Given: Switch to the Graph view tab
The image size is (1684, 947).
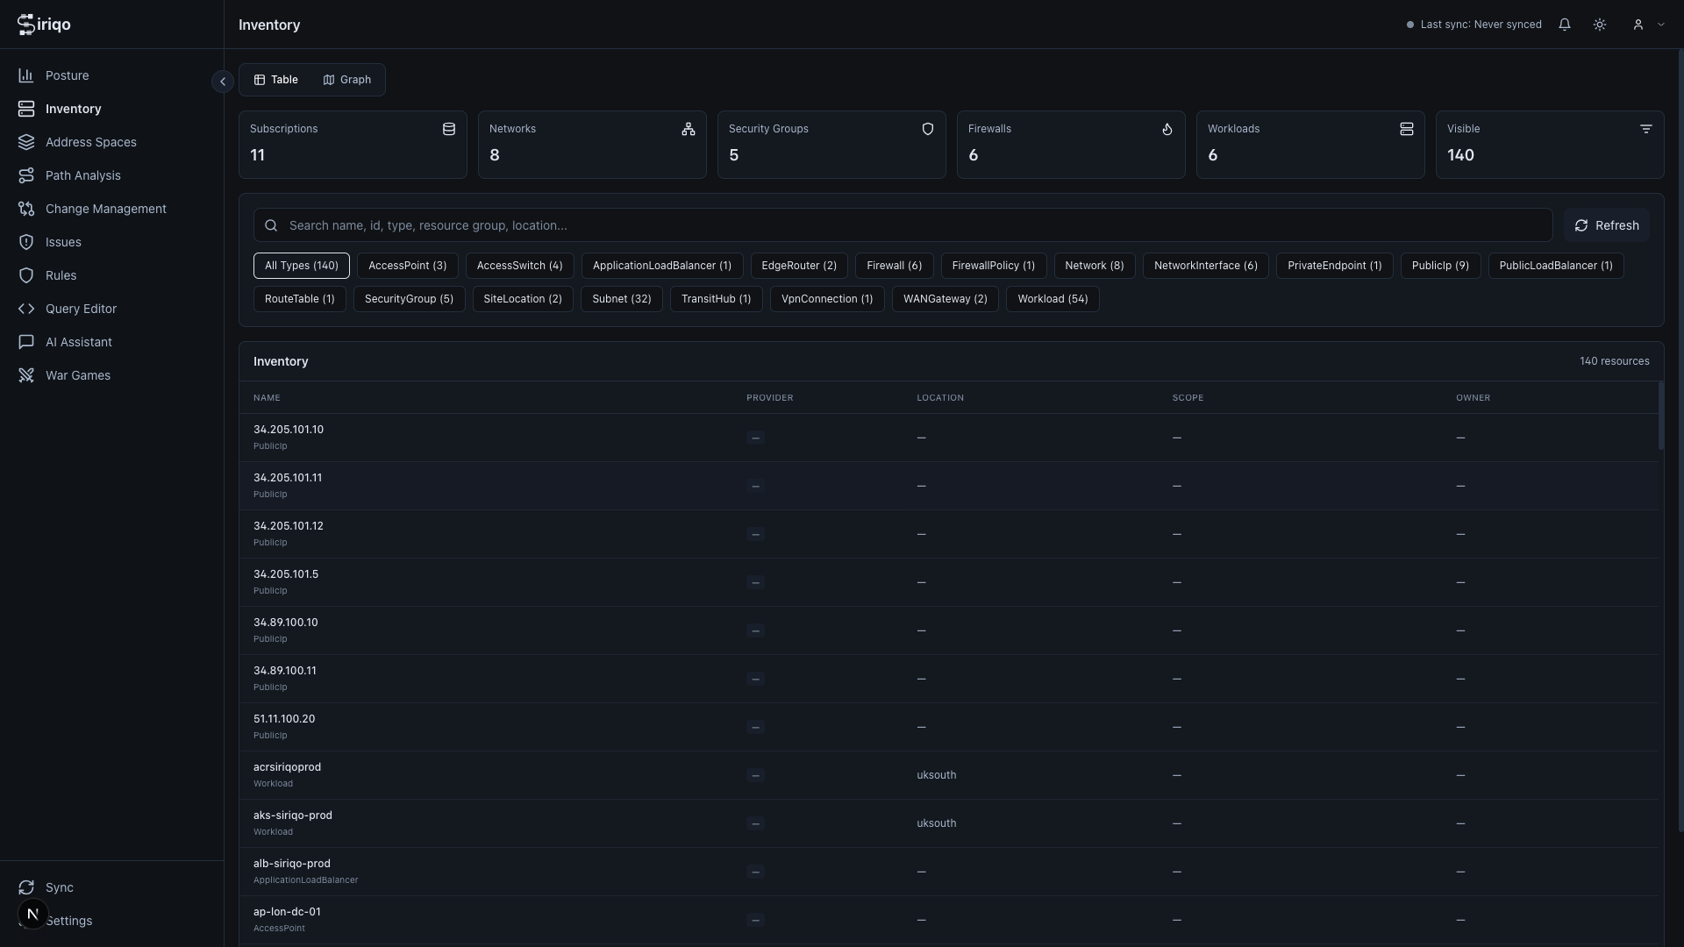Looking at the screenshot, I should click(346, 79).
